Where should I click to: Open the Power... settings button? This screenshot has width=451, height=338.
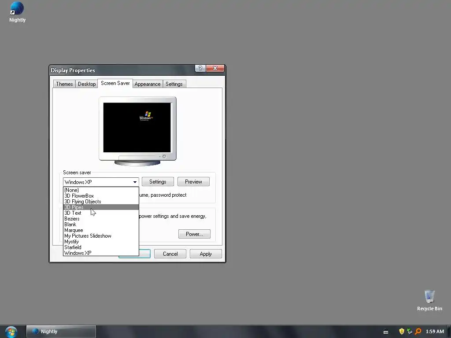coord(194,234)
